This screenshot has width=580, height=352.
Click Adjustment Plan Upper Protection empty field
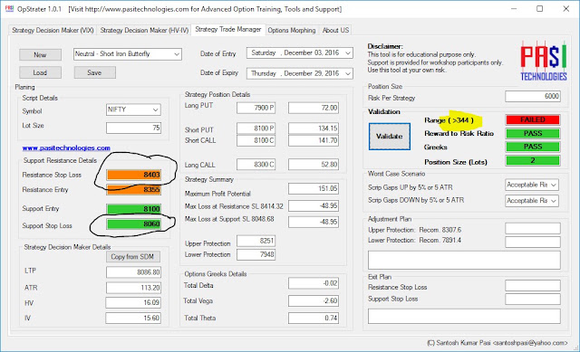[533, 228]
